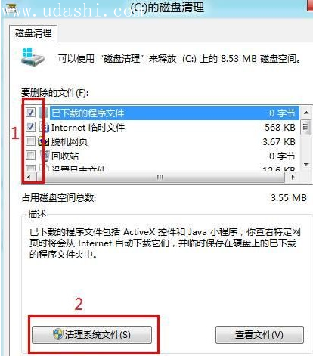Click the horizontal scrollbar thumb
This screenshot has height=356, width=313.
[x=160, y=177]
